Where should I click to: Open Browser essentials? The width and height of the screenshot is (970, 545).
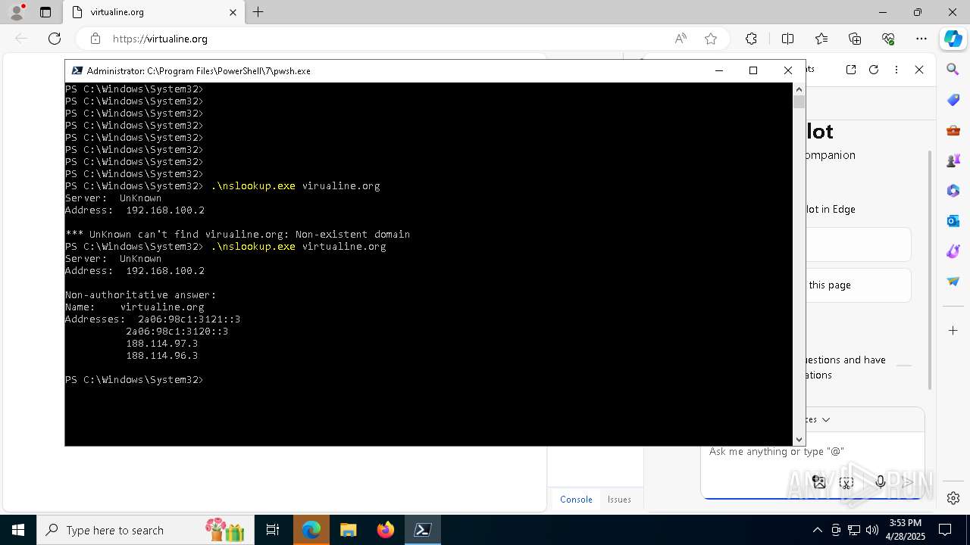coord(888,39)
